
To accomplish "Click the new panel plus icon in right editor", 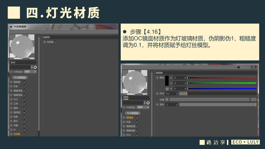I will click(x=256, y=67).
